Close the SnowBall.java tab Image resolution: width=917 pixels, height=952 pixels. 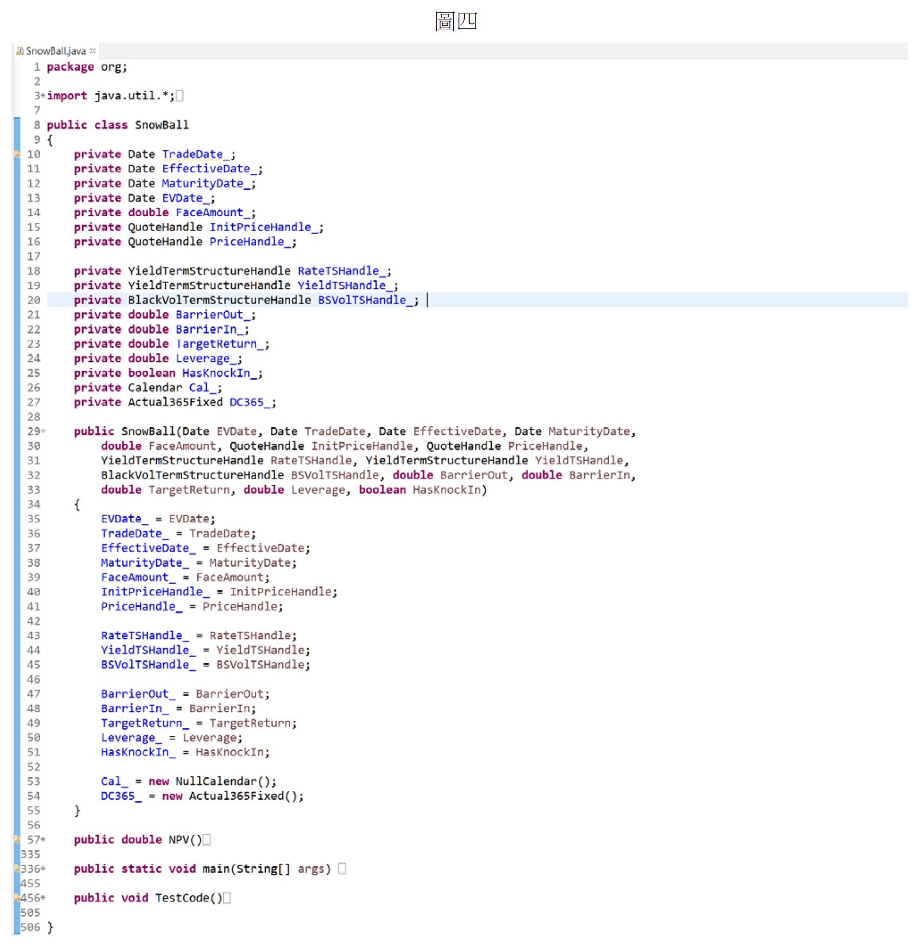coord(93,51)
